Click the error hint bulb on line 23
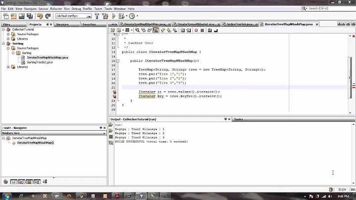356x200 pixels. [x=114, y=97]
